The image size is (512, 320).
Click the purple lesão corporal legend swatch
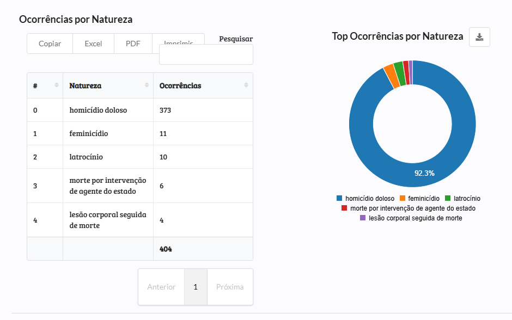(363, 218)
